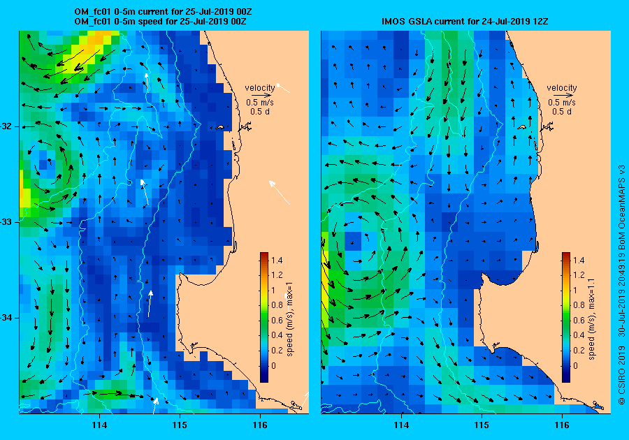629x440 pixels.
Task: Click the left map's speed colorbar
Action: 264,317
